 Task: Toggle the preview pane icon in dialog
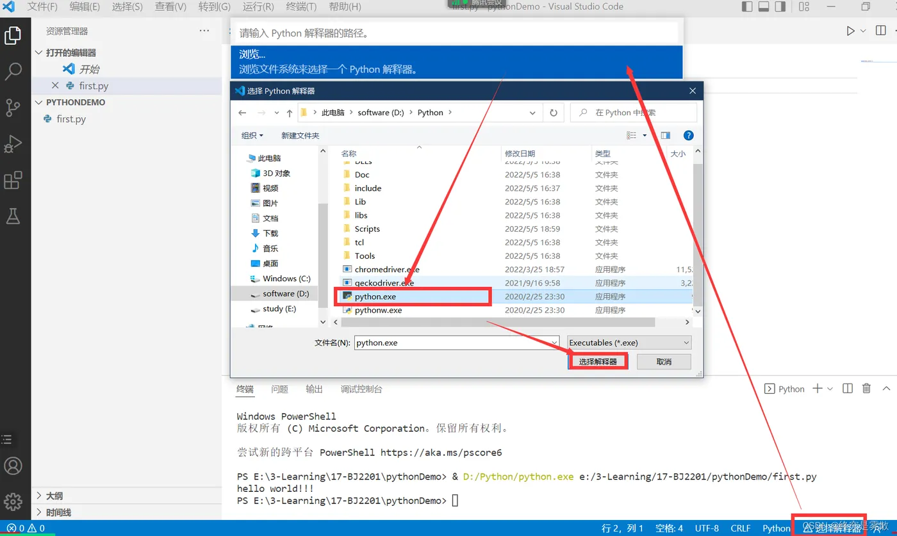tap(666, 135)
